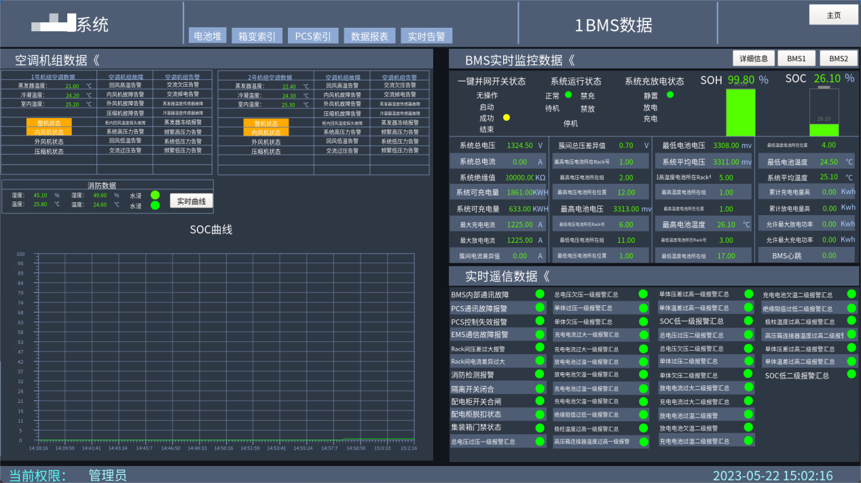Click the green indicator for BMS内部通讯故障

pos(540,294)
